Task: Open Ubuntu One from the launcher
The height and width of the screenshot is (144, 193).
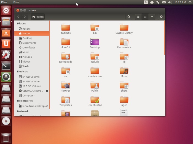Action: click(6, 44)
